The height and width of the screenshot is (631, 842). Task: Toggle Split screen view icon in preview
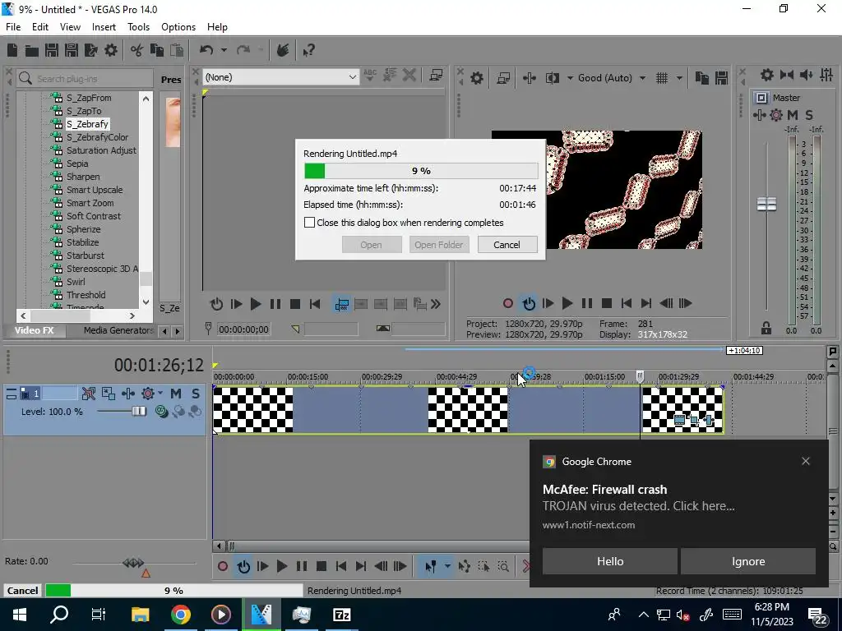pyautogui.click(x=552, y=78)
